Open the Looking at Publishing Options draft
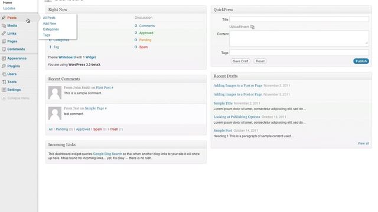378x212 pixels. (237, 117)
